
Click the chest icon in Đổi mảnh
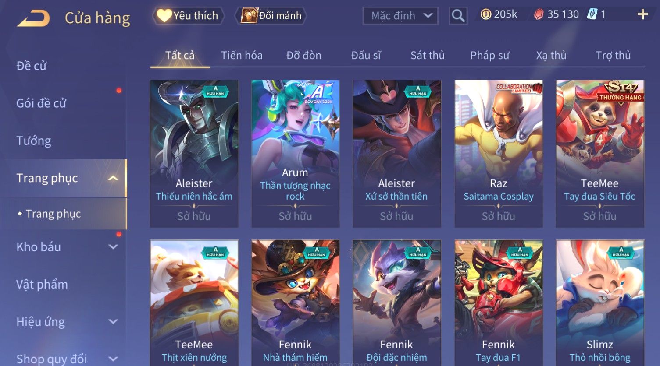click(x=249, y=15)
